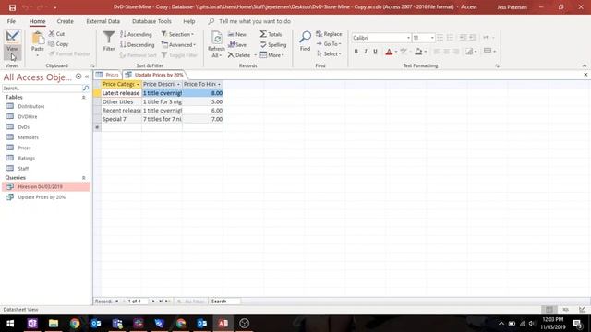Switch to Design View icon in status bar
The width and height of the screenshot is (591, 332).
[583, 310]
